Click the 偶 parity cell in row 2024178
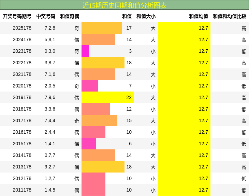 (x=77, y=40)
